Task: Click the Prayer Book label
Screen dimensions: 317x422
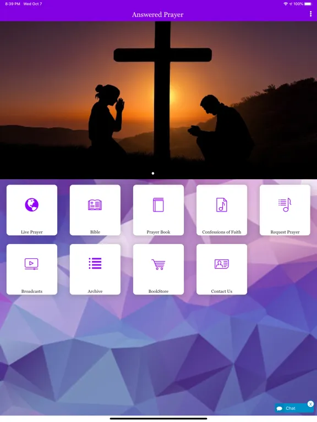Action: 158,232
